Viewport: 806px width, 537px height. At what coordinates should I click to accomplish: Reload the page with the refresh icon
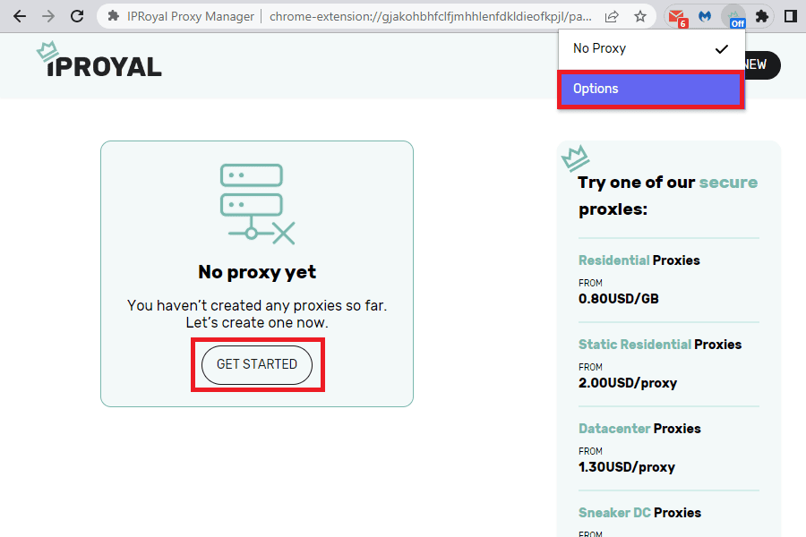(77, 16)
